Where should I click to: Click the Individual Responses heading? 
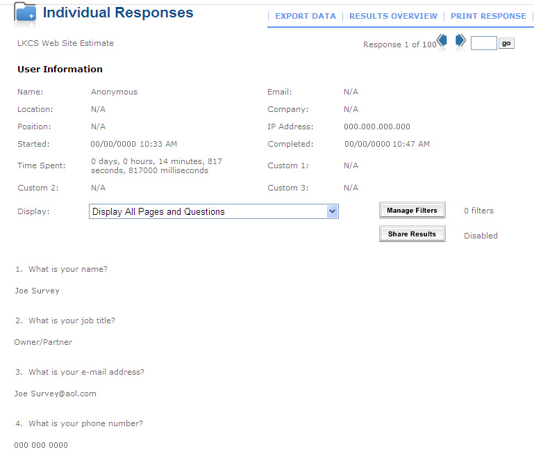118,13
